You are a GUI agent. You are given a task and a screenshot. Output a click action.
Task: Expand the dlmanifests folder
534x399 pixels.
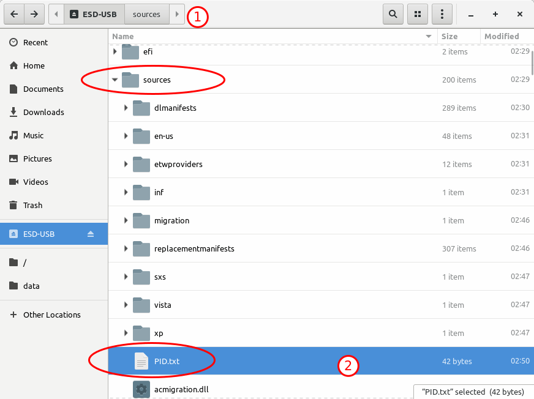(x=126, y=108)
